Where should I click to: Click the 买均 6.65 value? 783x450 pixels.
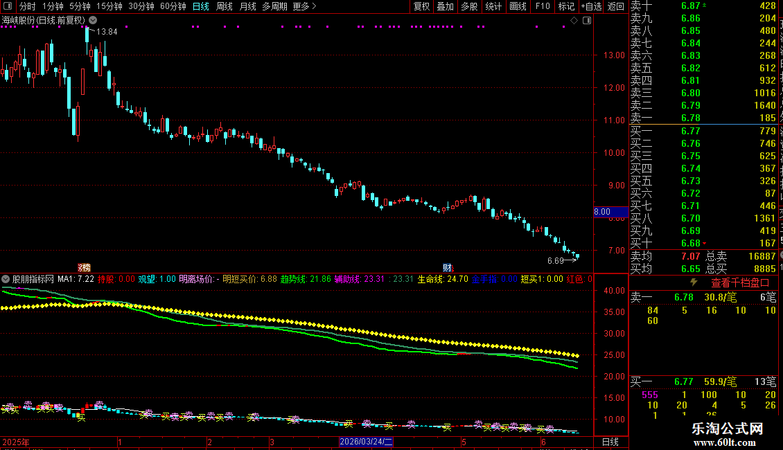tap(691, 269)
